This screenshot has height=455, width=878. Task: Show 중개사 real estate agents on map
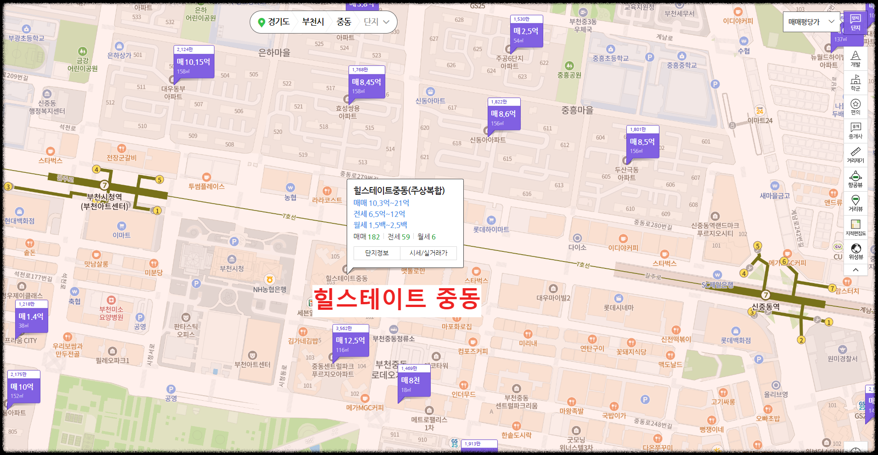(855, 131)
